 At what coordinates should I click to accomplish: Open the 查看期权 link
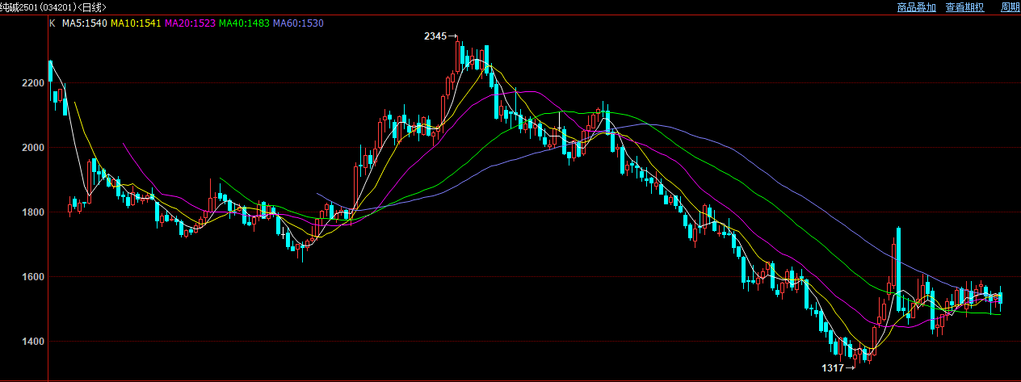coord(964,7)
